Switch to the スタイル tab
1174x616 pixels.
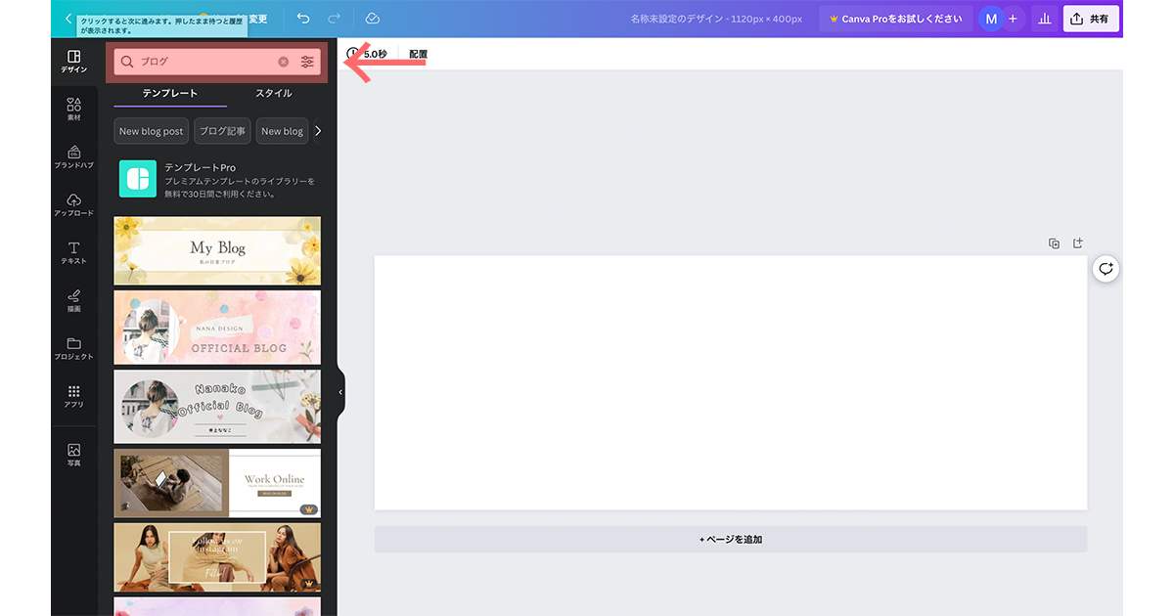pyautogui.click(x=274, y=93)
